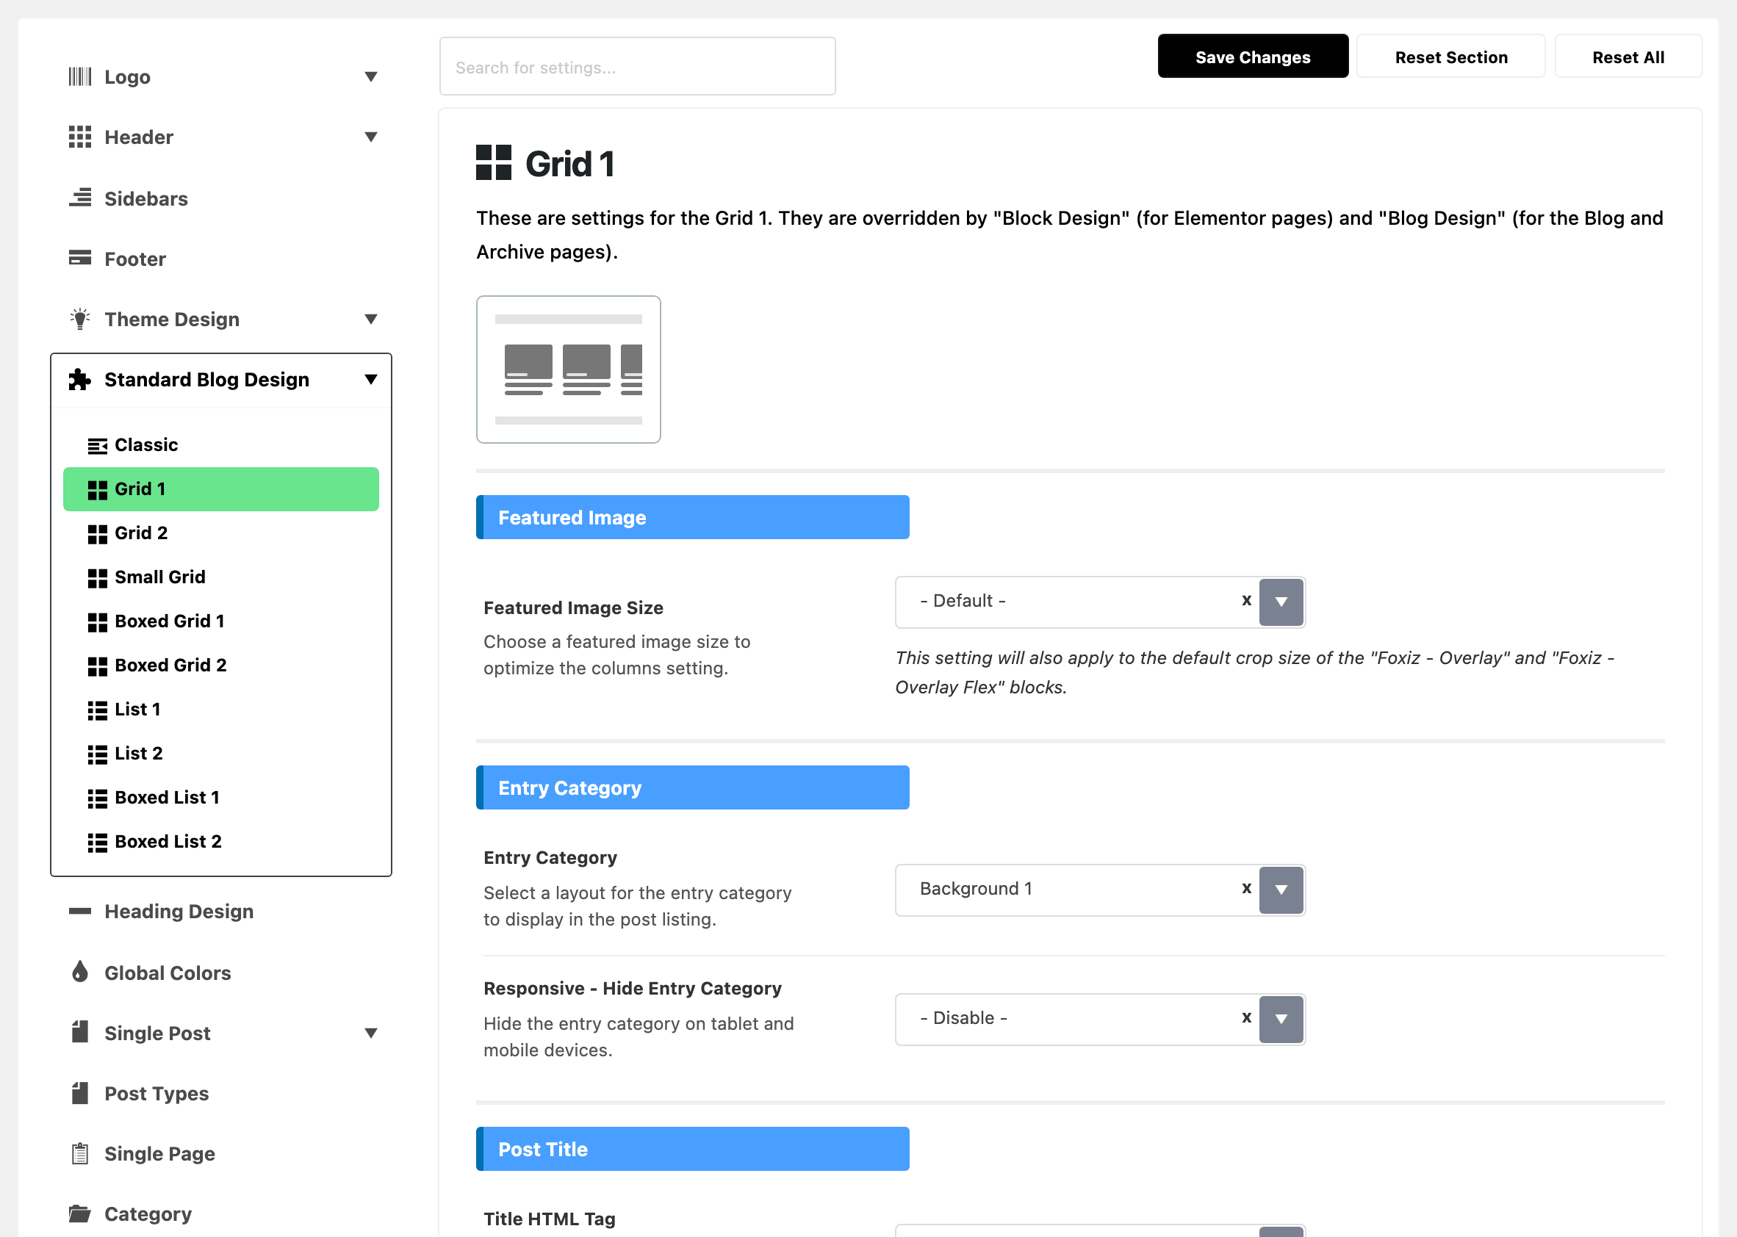The width and height of the screenshot is (1737, 1237).
Task: Click the Single Page clipboard icon
Action: tap(80, 1153)
